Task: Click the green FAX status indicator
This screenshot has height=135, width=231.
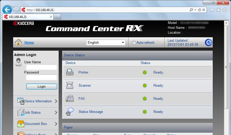Action: tap(145, 98)
